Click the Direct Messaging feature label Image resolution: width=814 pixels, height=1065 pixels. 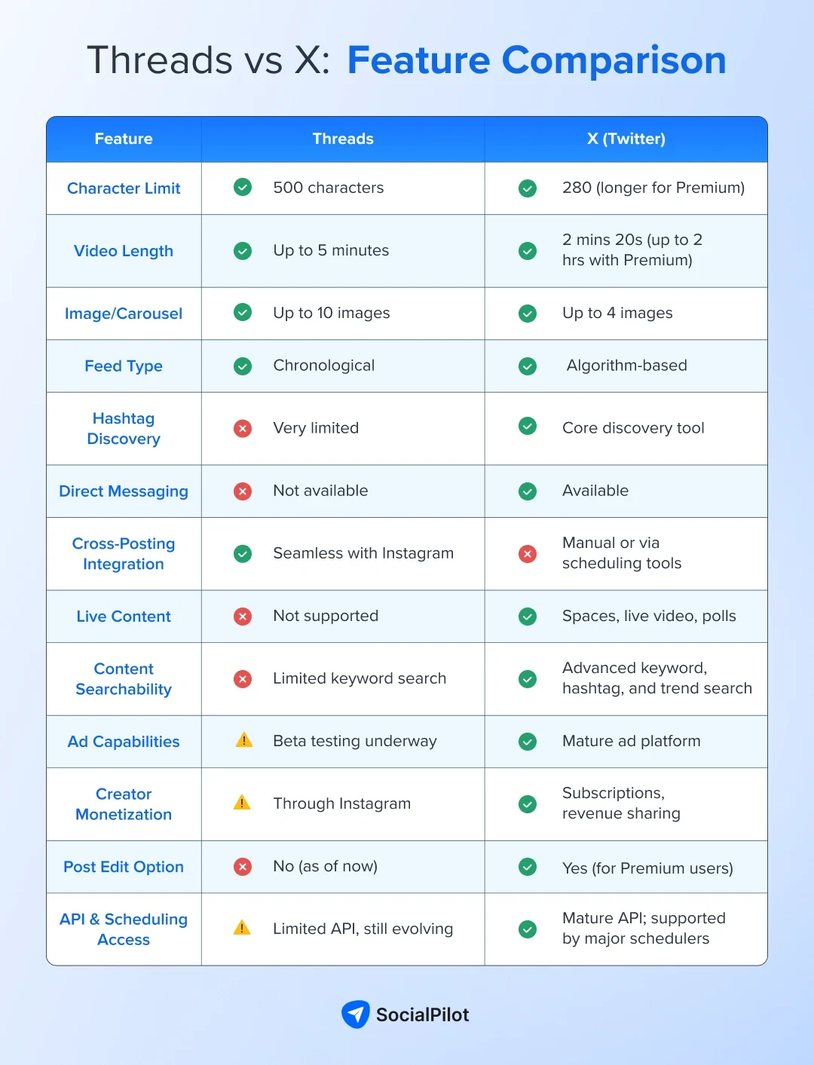(x=124, y=491)
